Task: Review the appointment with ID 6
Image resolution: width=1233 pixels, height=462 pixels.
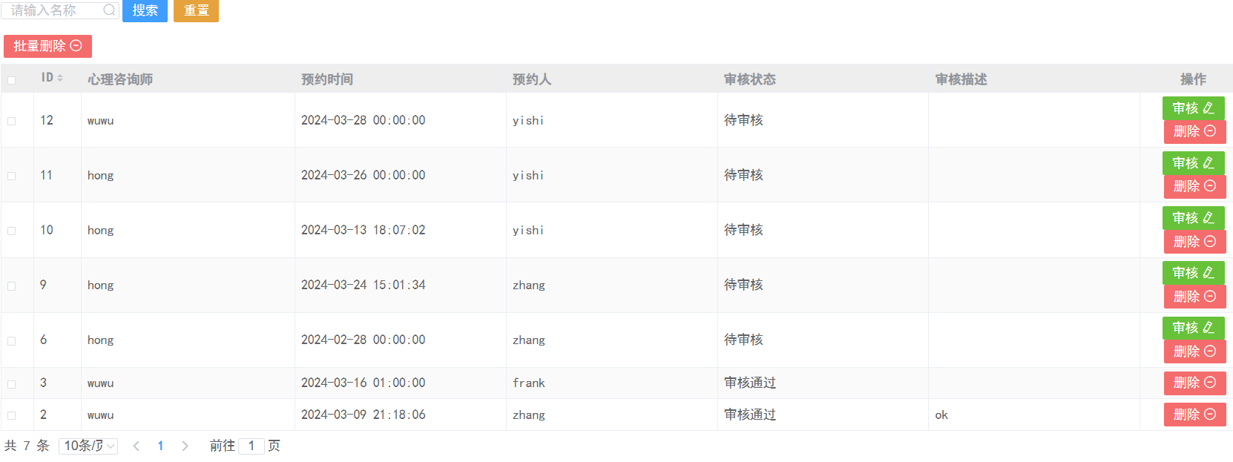Action: [1193, 328]
